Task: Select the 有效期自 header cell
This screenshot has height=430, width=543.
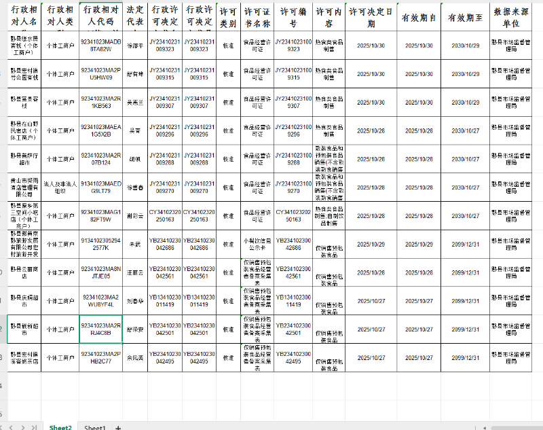Action: tap(419, 18)
